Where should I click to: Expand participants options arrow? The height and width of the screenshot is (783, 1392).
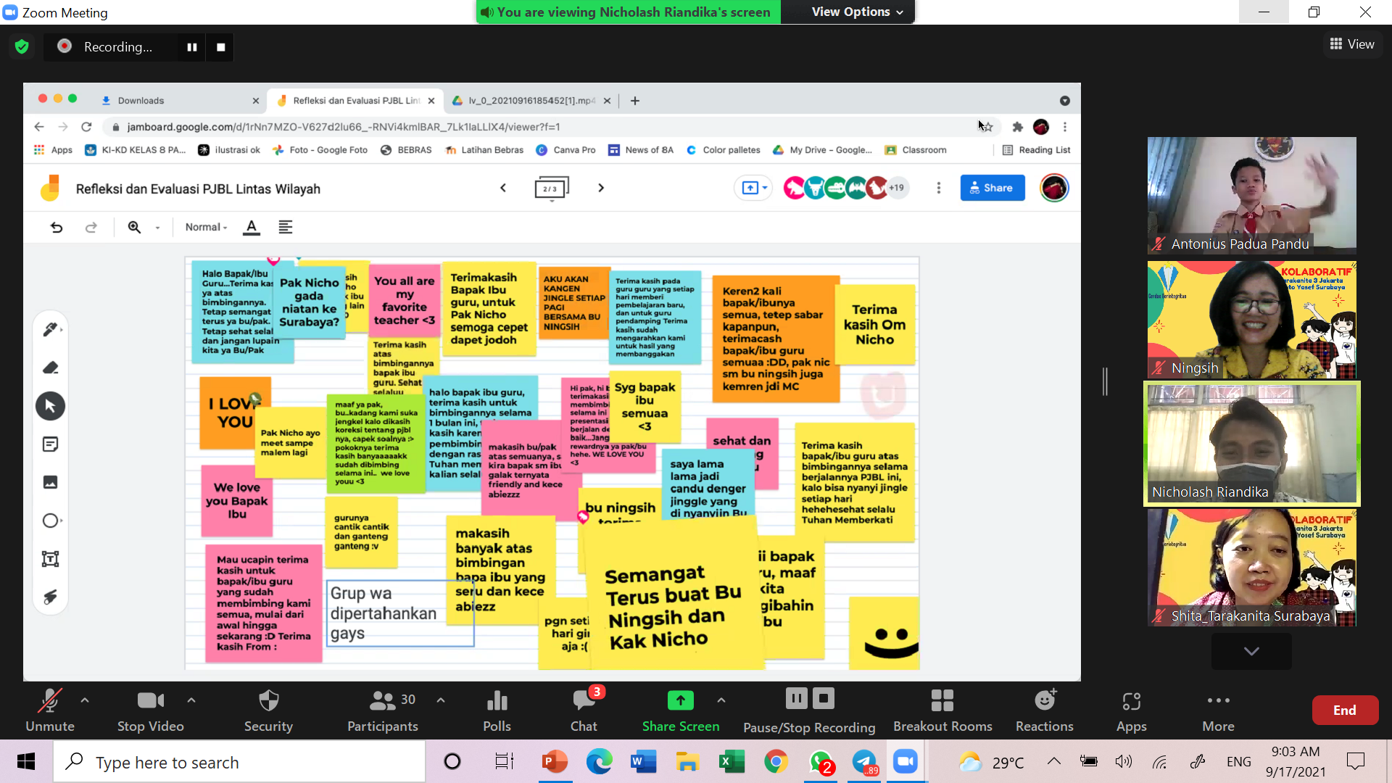tap(441, 700)
